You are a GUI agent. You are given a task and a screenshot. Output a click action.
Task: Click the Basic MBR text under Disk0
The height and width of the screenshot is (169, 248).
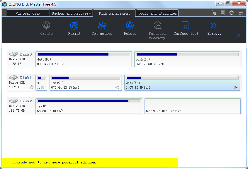[17, 59]
